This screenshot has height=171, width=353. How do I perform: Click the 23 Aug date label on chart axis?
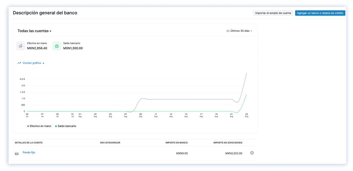pyautogui.click(x=246, y=115)
